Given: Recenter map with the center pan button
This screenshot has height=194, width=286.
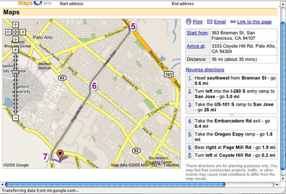Looking at the screenshot, I should click(16, 32).
